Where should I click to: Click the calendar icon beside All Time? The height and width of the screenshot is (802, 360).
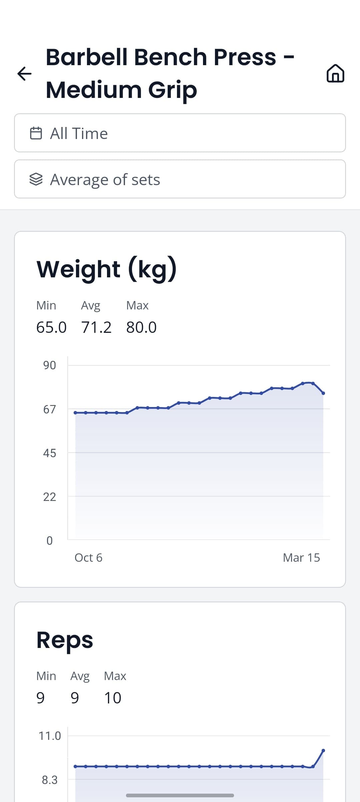pyautogui.click(x=37, y=133)
